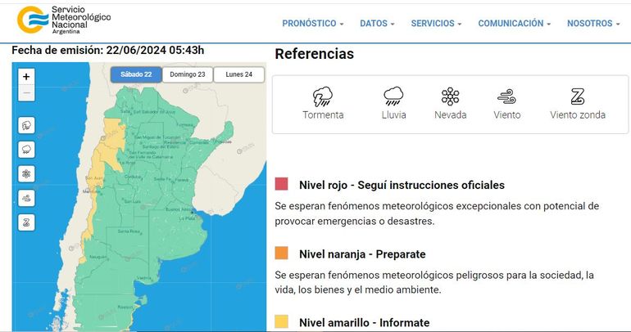This screenshot has height=332, width=631.
Task: Zoom out on the map
Action: (x=26, y=93)
